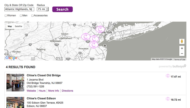Click the 1 Jocama Blvd address line
The height and width of the screenshot is (108, 190).
(35, 80)
